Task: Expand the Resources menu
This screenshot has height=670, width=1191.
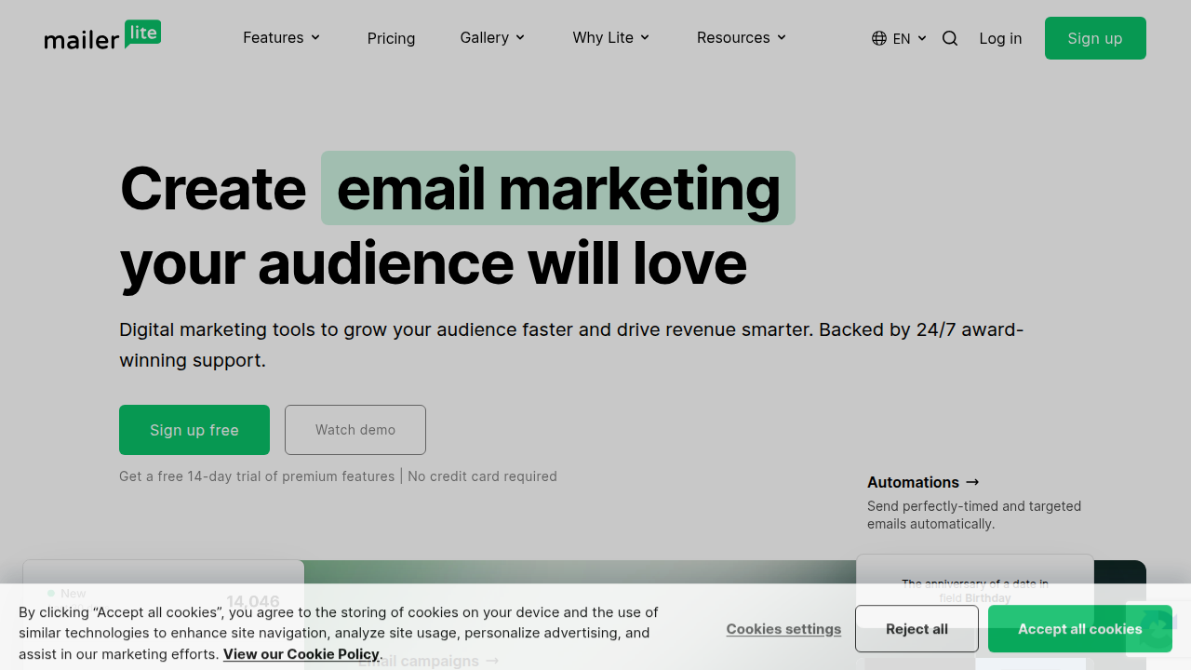Action: coord(742,37)
